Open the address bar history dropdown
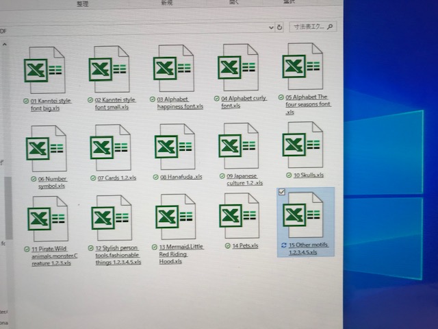This screenshot has height=329, width=438. click(x=271, y=27)
